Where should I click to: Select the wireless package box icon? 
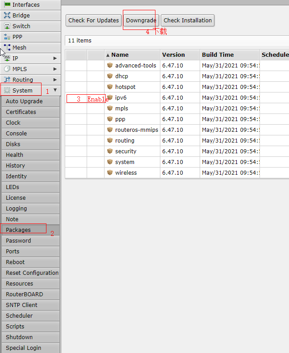[x=110, y=172]
